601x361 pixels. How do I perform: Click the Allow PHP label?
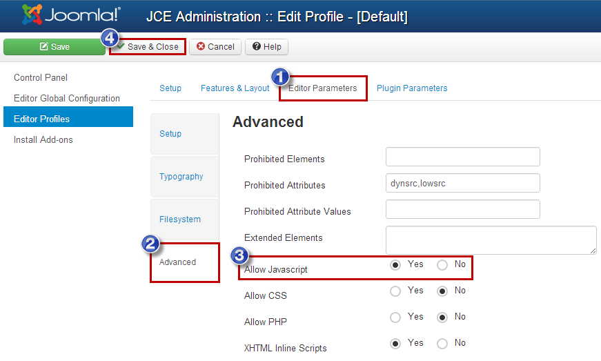[266, 322]
